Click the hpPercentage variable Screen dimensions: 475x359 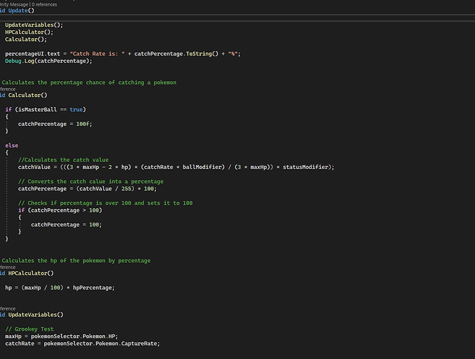(92, 288)
